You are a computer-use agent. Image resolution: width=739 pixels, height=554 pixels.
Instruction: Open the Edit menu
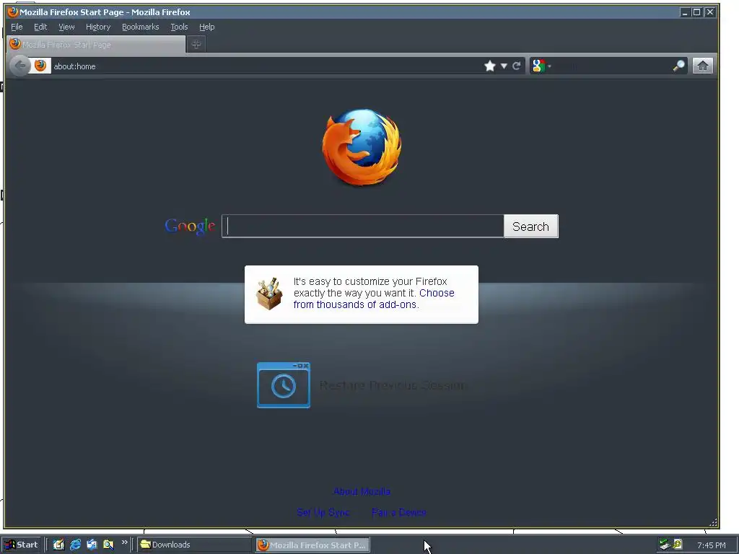click(40, 27)
